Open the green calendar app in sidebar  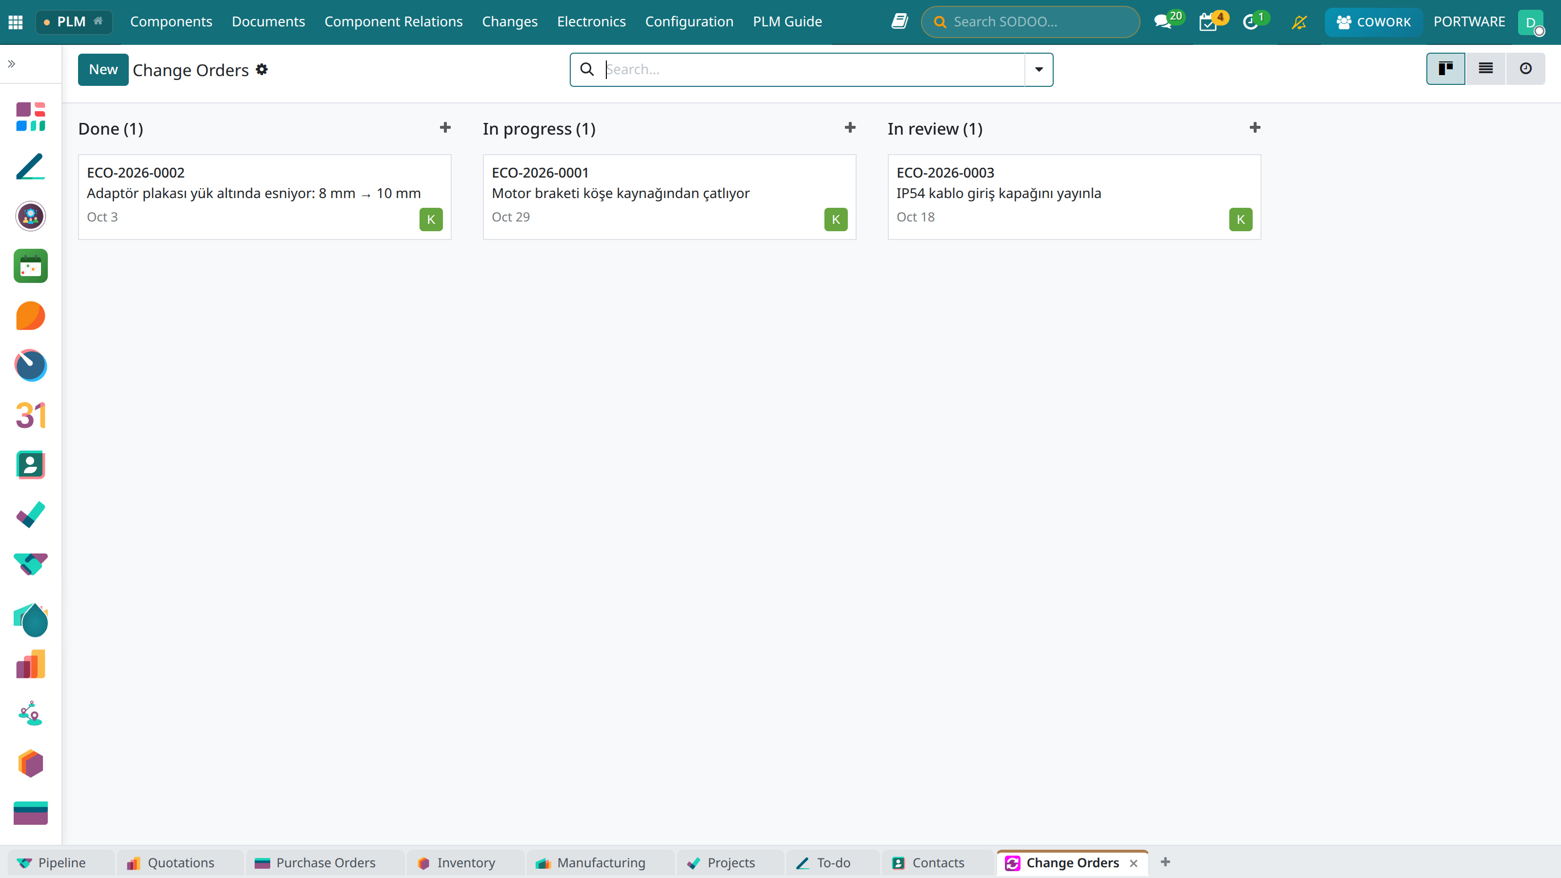point(31,266)
